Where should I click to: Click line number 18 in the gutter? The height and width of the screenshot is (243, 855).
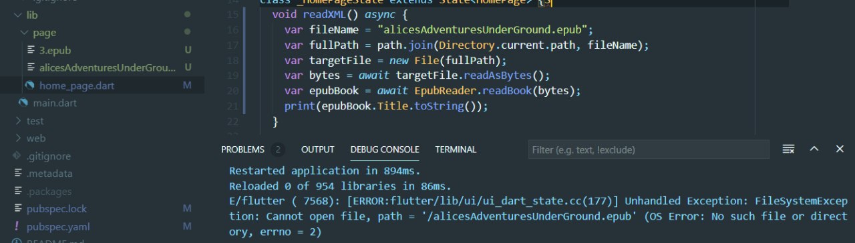[233, 60]
